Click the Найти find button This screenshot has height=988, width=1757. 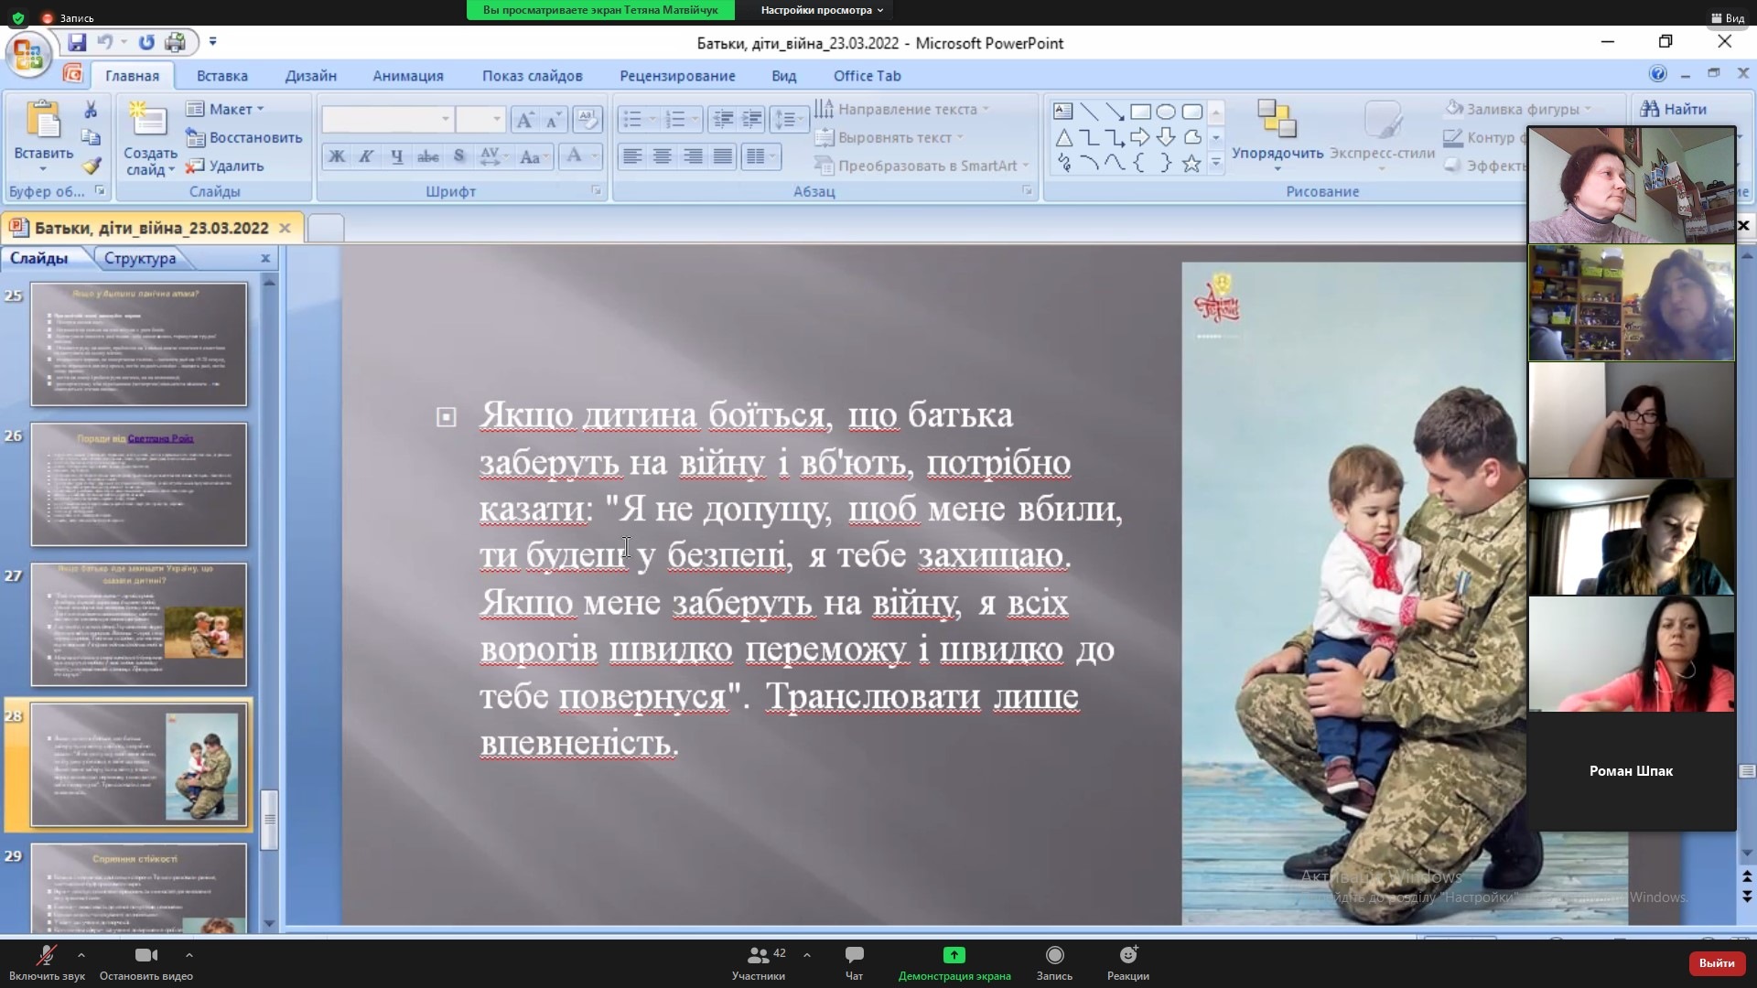(1674, 109)
